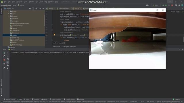
Task: Open the Python Packages tool window
Action: 55,99
